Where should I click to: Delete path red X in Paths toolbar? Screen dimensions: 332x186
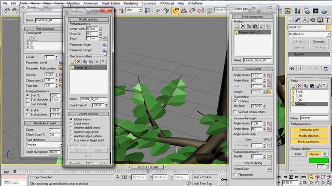pyautogui.click(x=300, y=86)
